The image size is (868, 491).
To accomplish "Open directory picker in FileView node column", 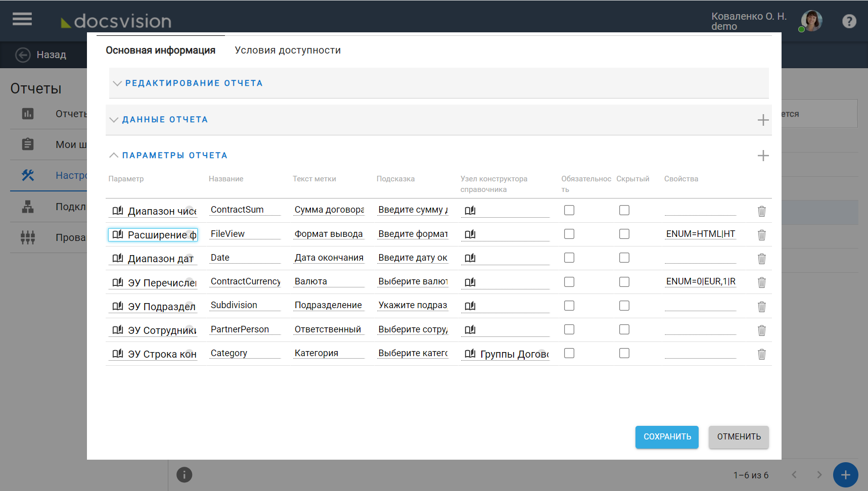I will tap(470, 234).
